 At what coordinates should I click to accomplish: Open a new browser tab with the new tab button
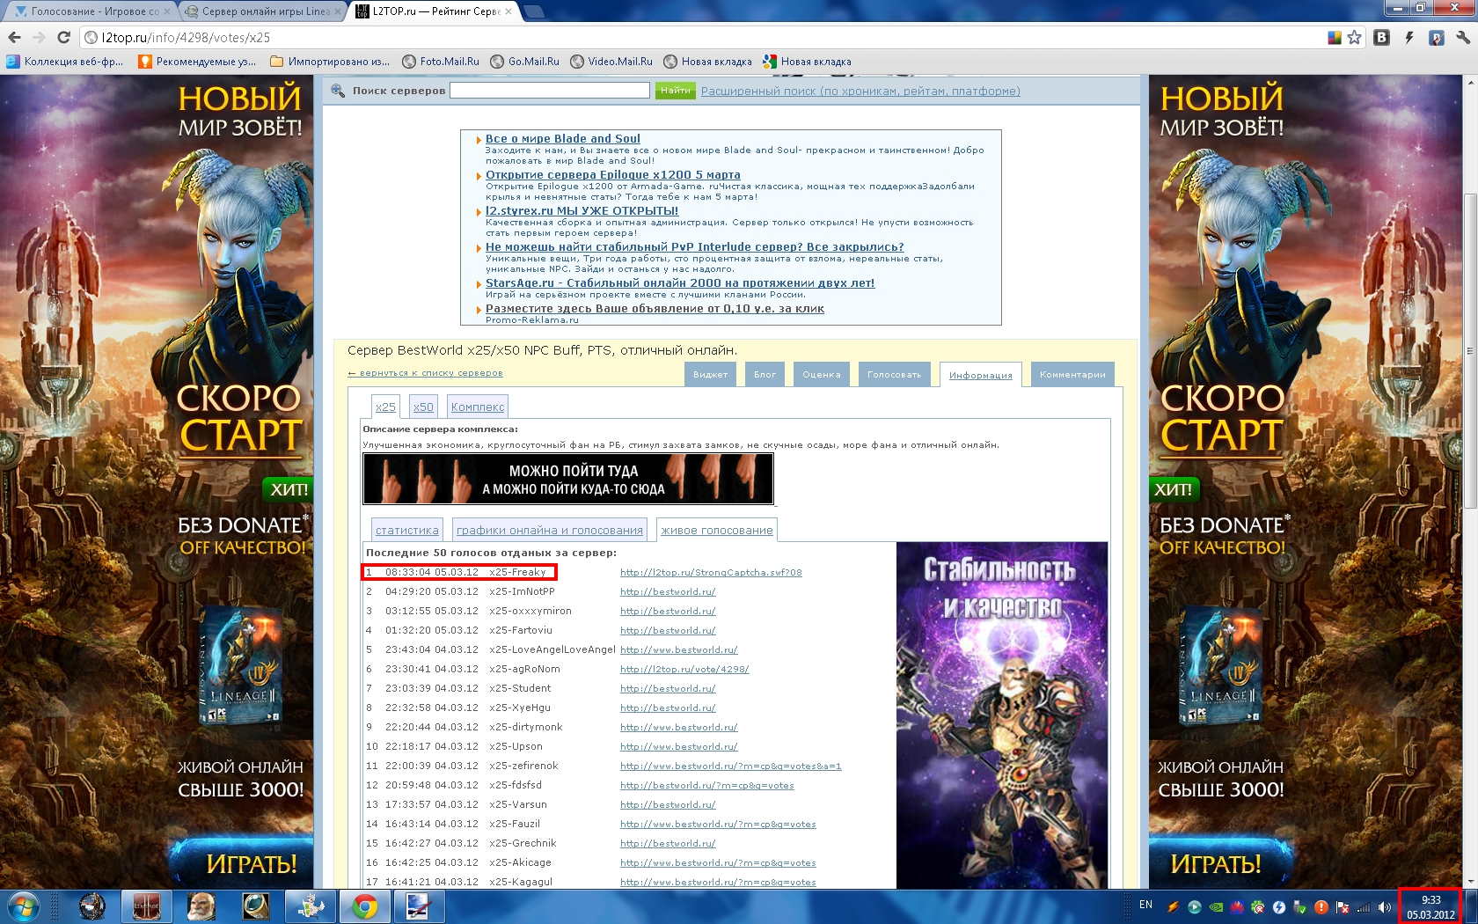[x=533, y=11]
